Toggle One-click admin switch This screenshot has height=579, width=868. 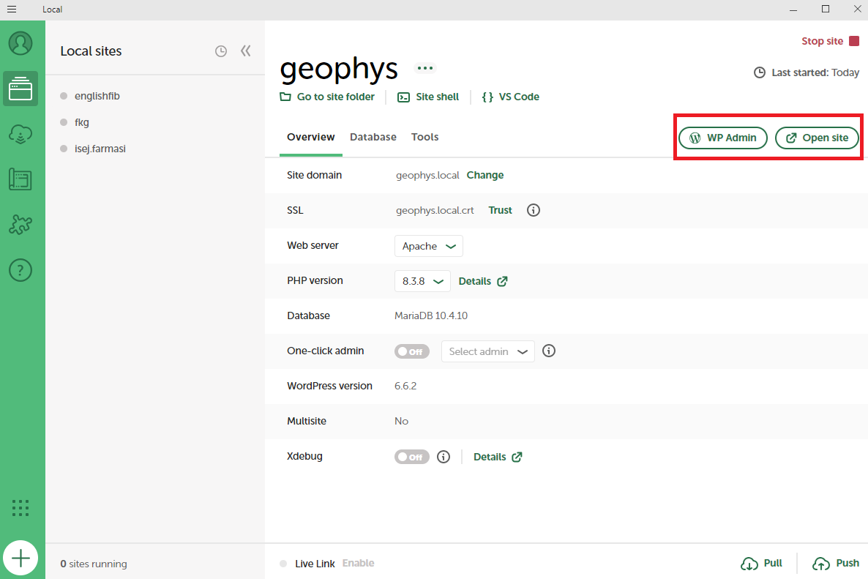[x=411, y=351]
